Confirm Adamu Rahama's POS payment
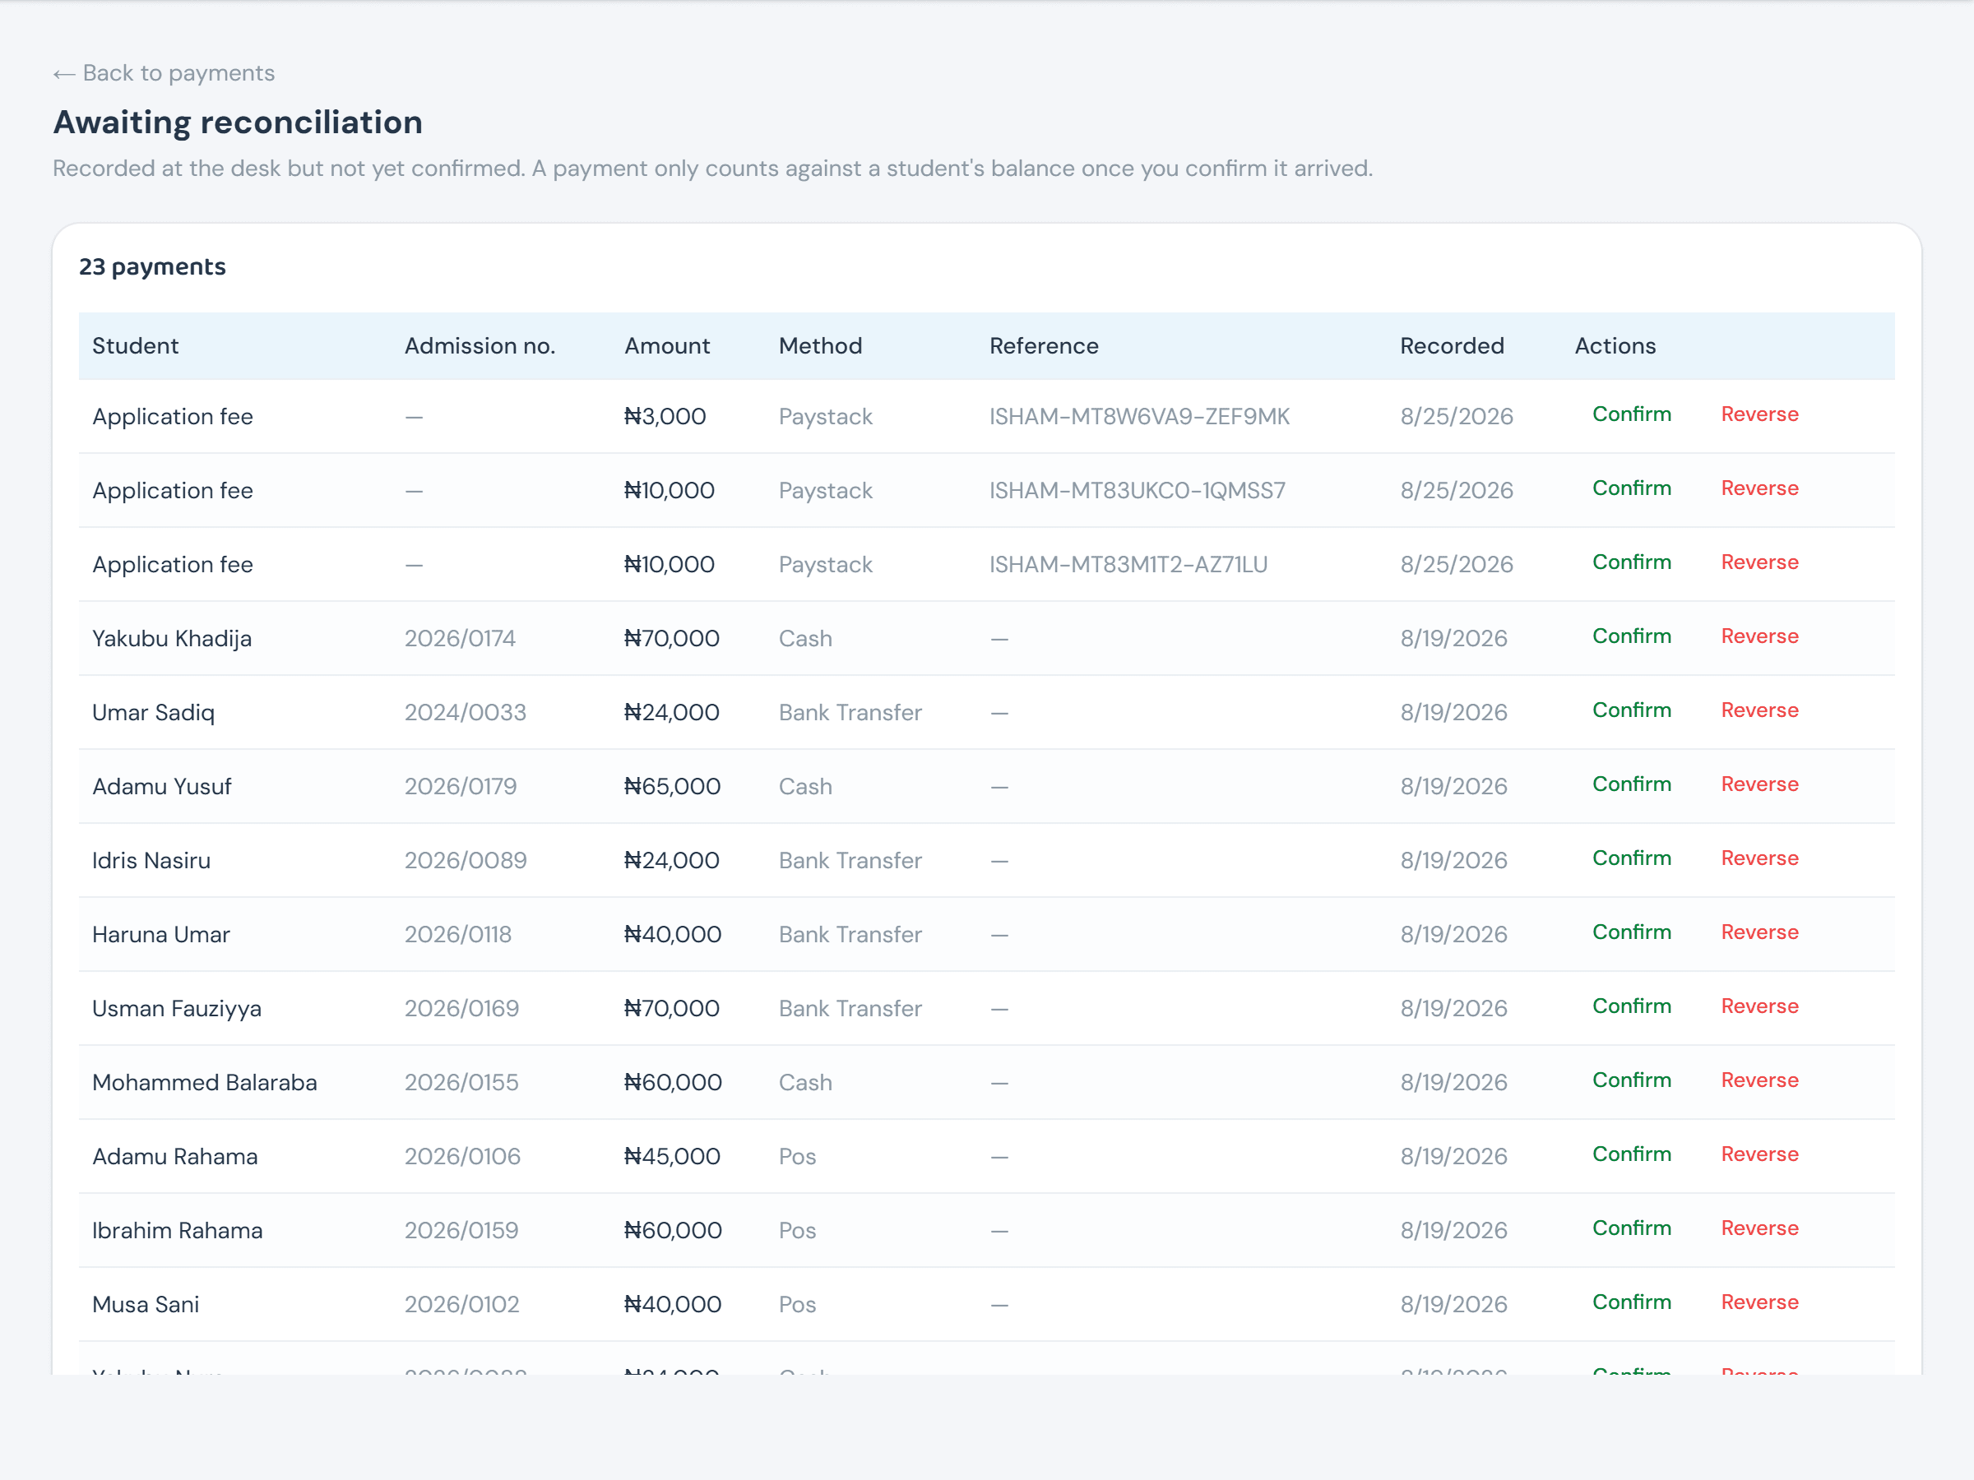This screenshot has width=1974, height=1480. (x=1631, y=1154)
